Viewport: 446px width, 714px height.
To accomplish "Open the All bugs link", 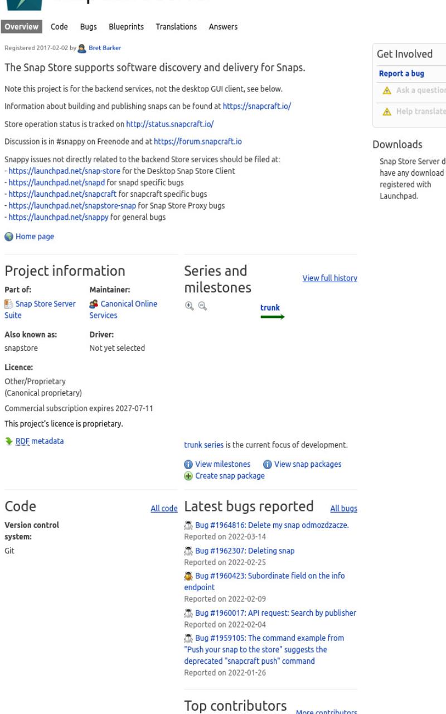I will pyautogui.click(x=344, y=509).
